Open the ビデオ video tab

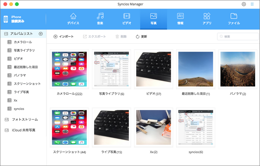127,19
